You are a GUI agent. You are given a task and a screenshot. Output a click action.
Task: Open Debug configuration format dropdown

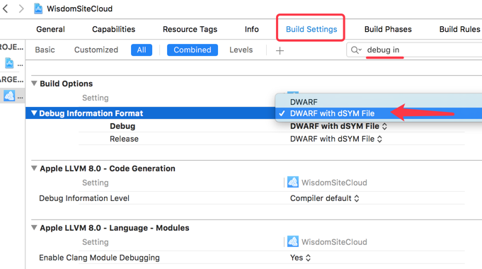pyautogui.click(x=338, y=126)
